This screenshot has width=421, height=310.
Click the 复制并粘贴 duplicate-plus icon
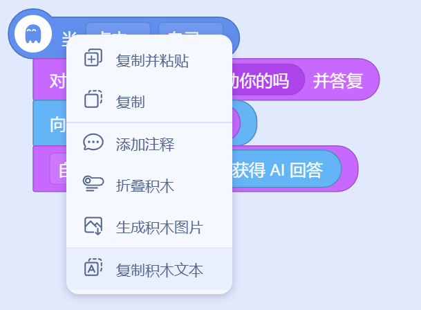point(93,57)
